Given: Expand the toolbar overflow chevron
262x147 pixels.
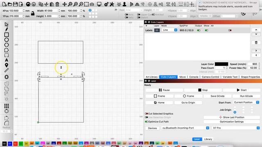Looking at the screenshot, I should pos(116,10).
